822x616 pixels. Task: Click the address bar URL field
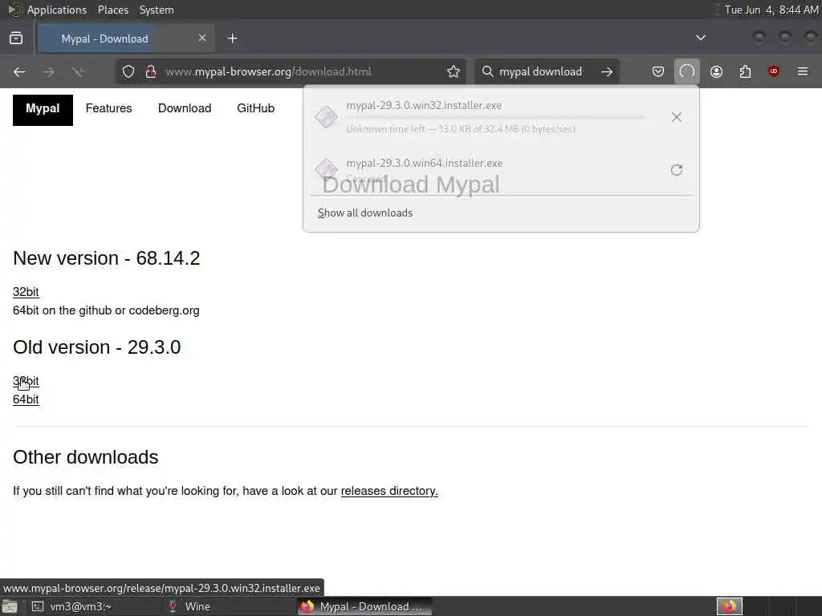[291, 71]
